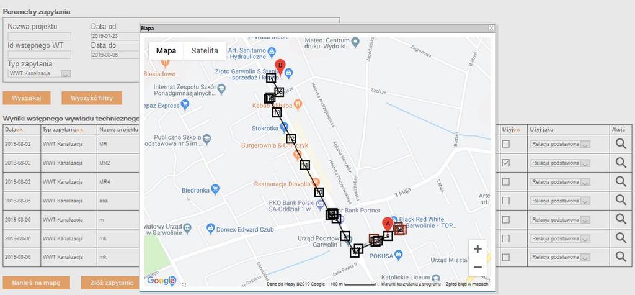Click the Nanieś na mapę button
Viewport: 635px width, 295px height.
pyautogui.click(x=36, y=283)
